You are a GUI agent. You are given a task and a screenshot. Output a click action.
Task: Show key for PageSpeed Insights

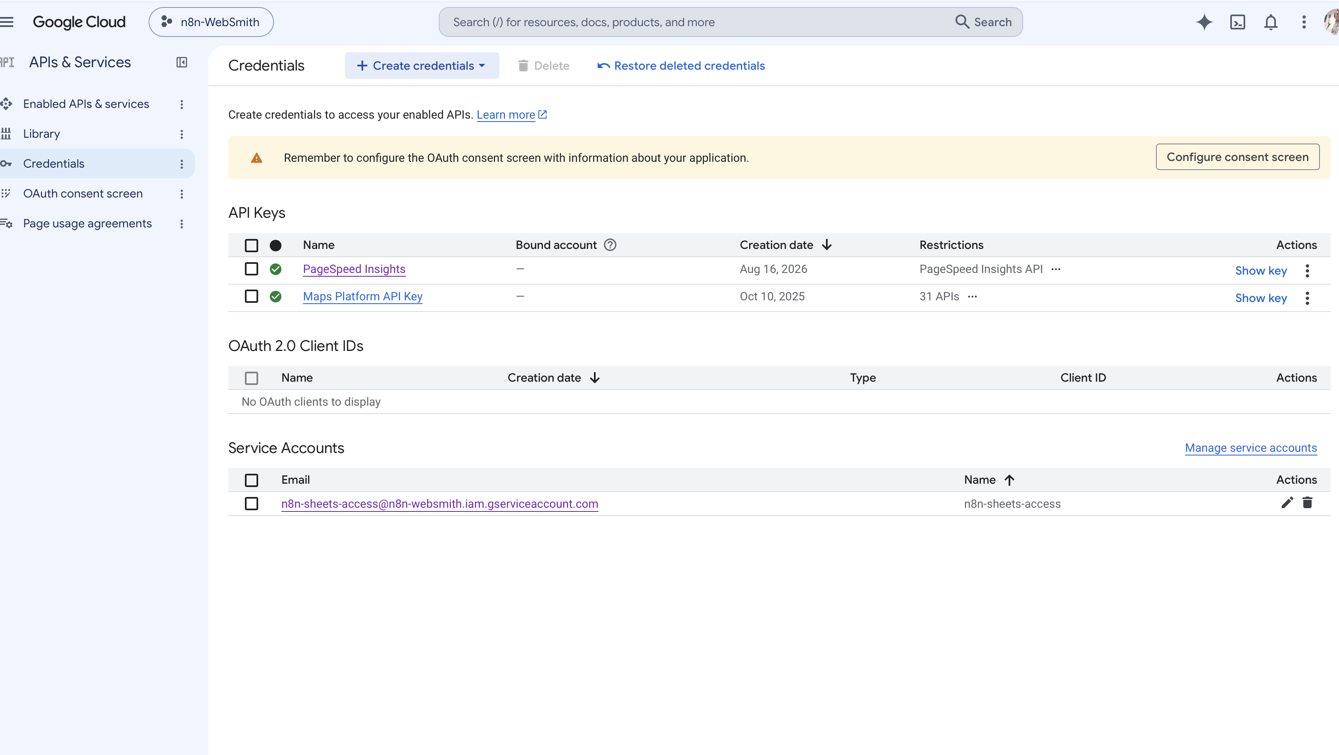point(1261,271)
